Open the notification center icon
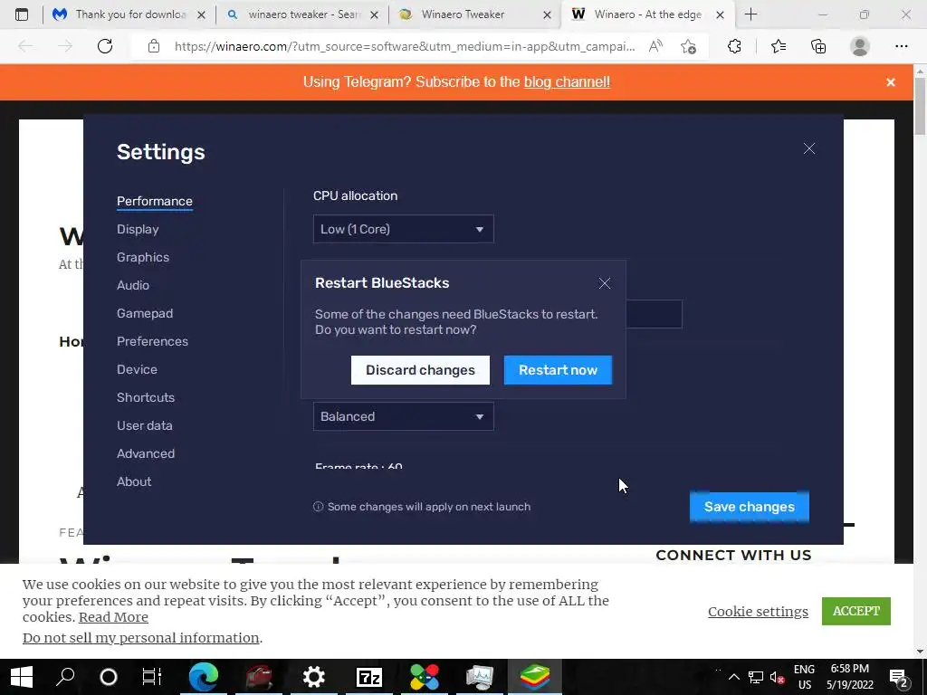 point(899,677)
